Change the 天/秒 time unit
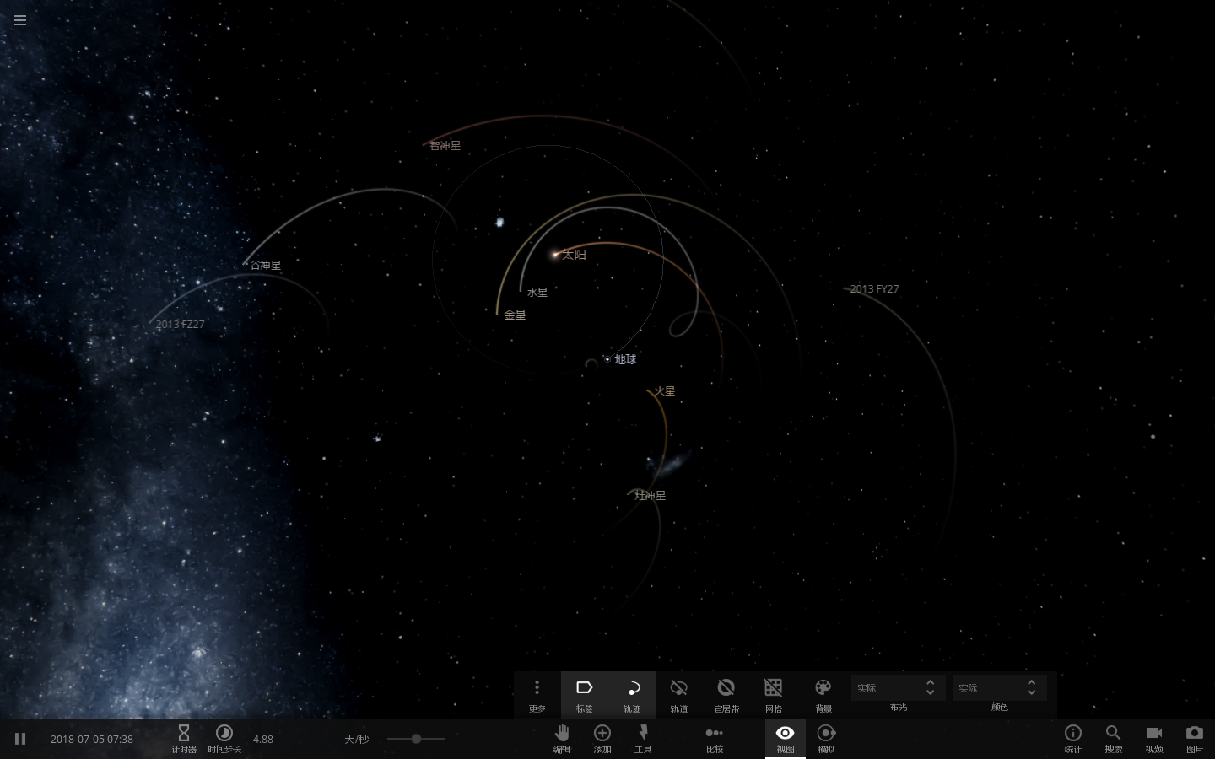Screen dimensions: 1215x759 coord(357,739)
